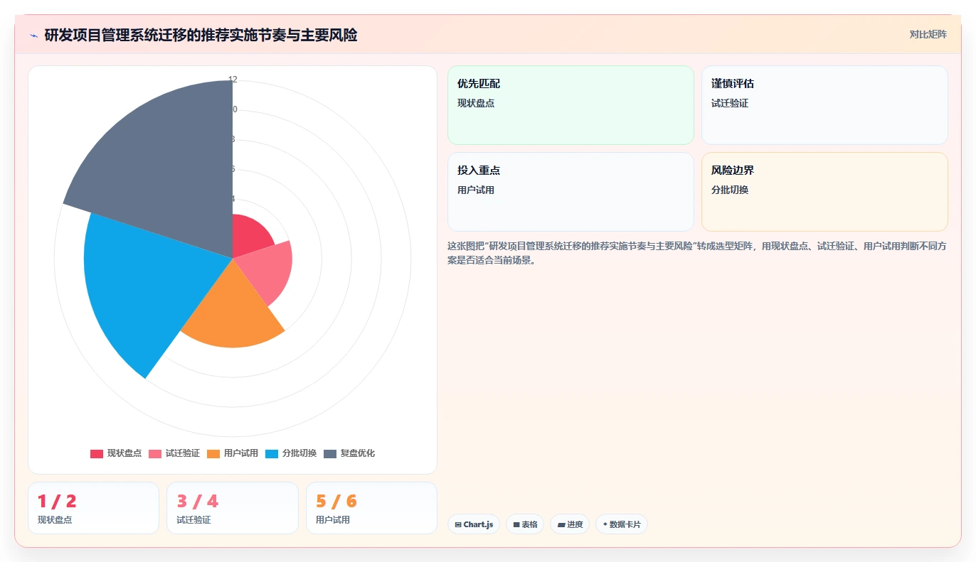Click the axis label 12 on chart
The height and width of the screenshot is (562, 976).
233,80
